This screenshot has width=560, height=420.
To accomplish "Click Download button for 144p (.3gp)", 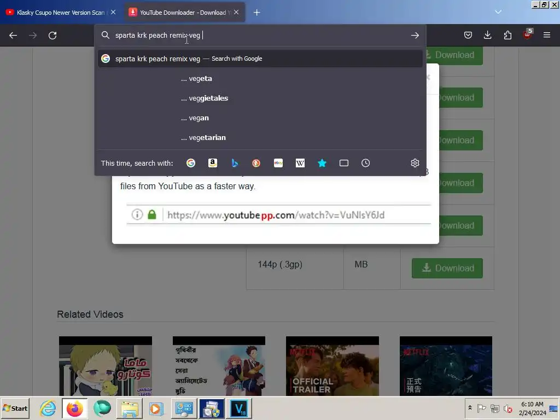I will tap(447, 268).
